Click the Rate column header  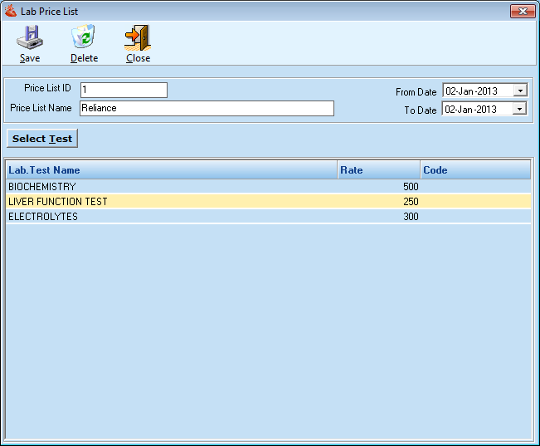click(378, 170)
